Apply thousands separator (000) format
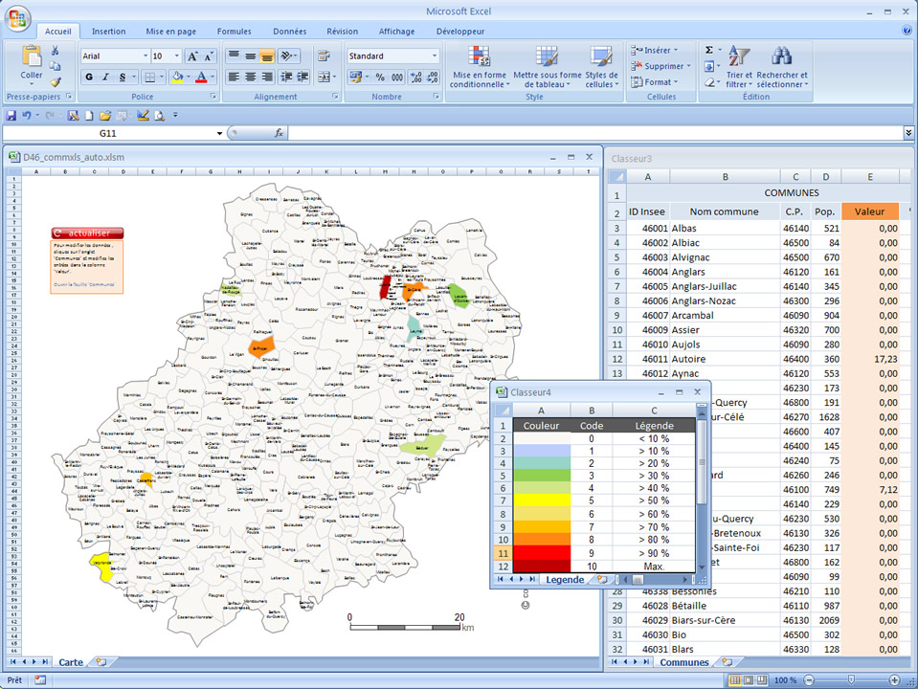 point(397,77)
